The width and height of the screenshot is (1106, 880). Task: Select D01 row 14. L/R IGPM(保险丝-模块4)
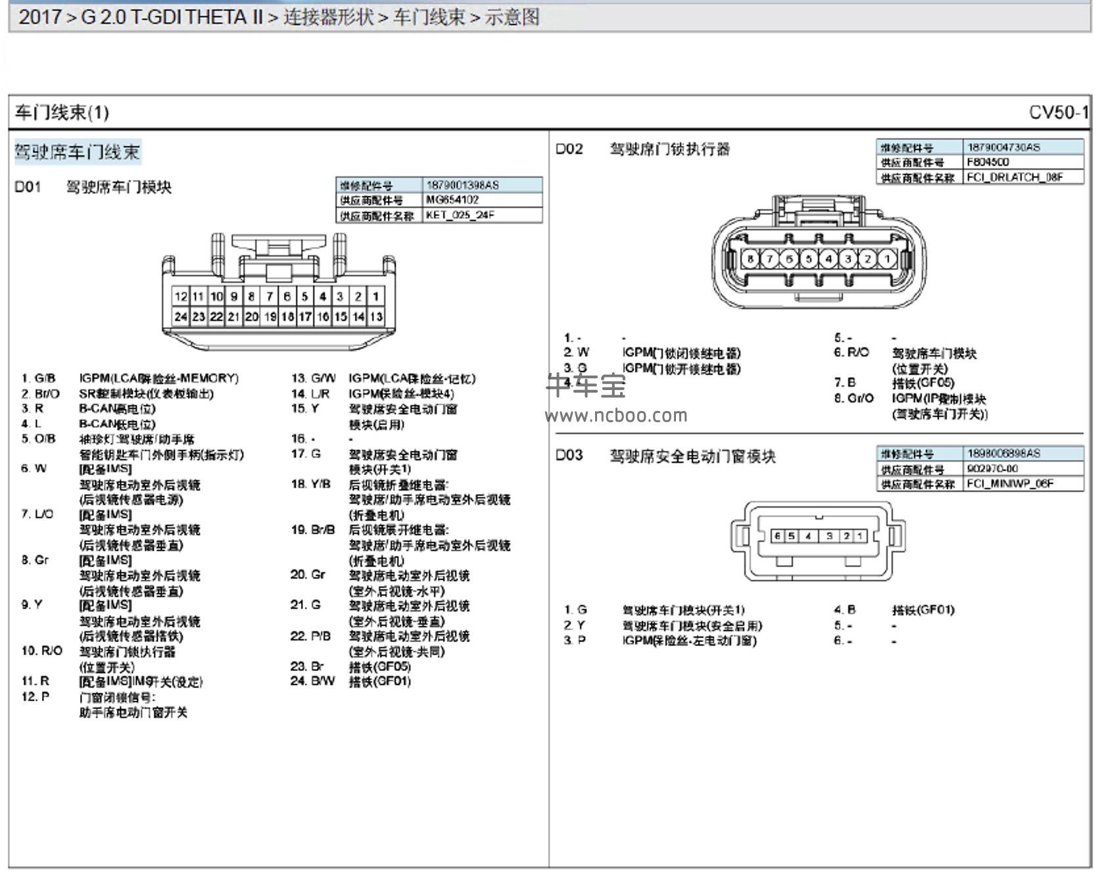[372, 393]
